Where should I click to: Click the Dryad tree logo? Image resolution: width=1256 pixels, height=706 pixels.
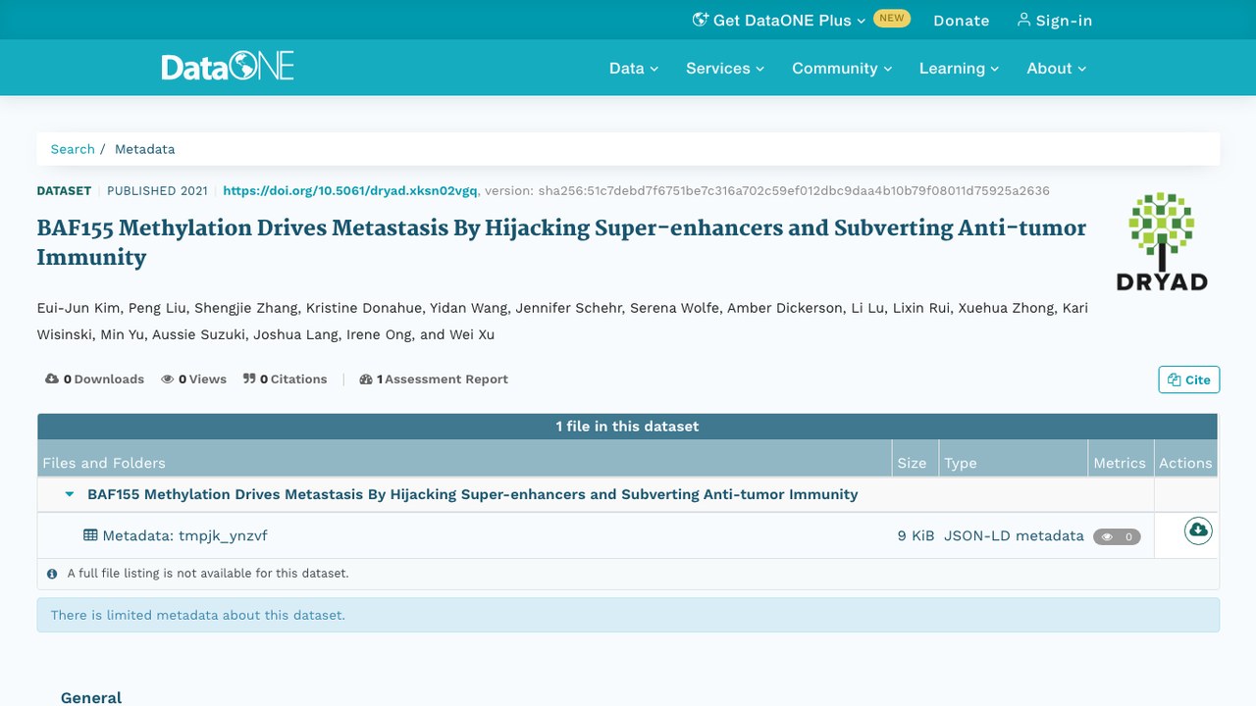click(x=1162, y=241)
